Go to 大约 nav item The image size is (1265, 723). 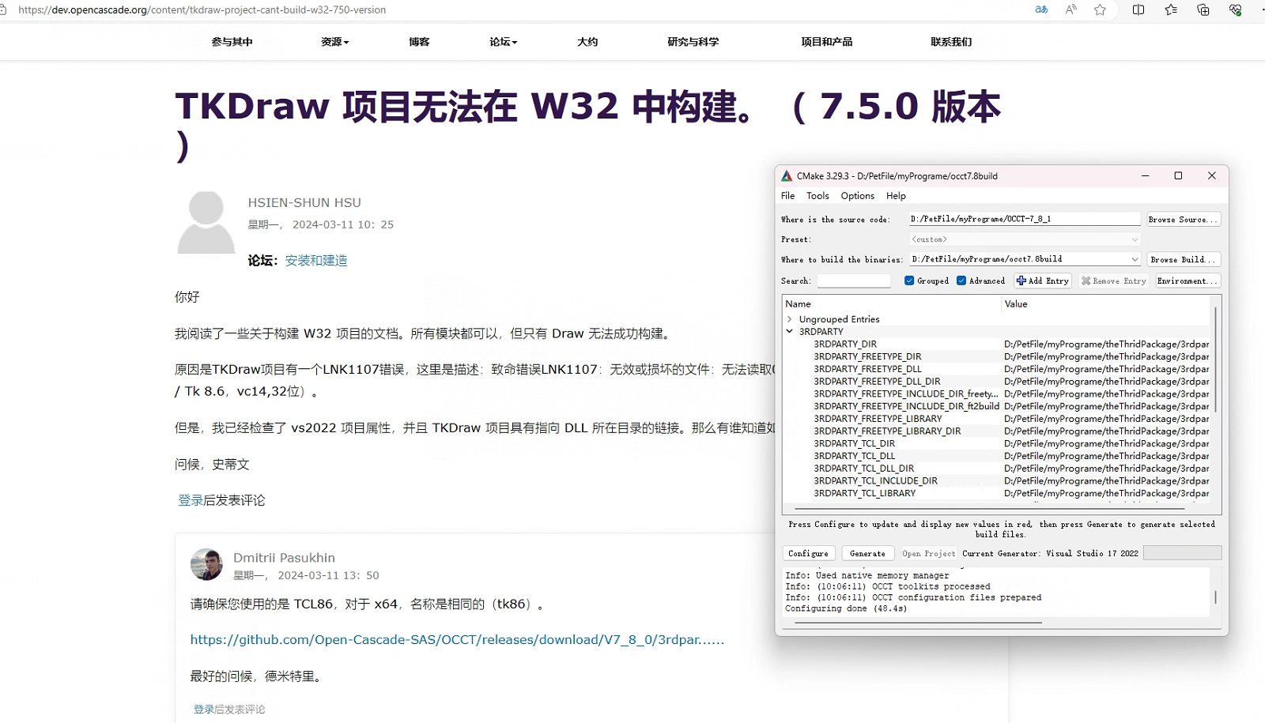coord(587,42)
